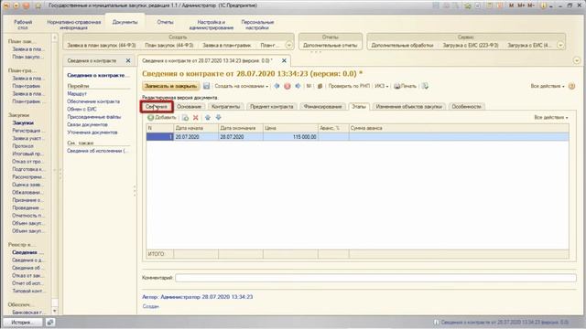Screen dimensions: 586x329
Task: Open Нормативно-справочная информация section
Action: (x=73, y=25)
